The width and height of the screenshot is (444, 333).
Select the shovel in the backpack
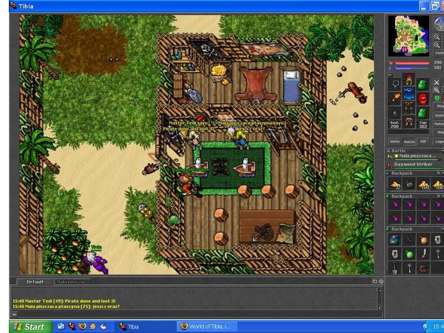click(395, 268)
